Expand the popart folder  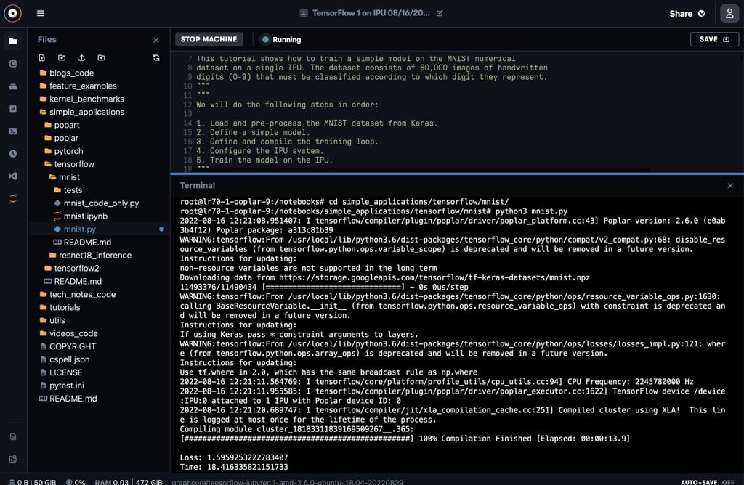click(62, 125)
